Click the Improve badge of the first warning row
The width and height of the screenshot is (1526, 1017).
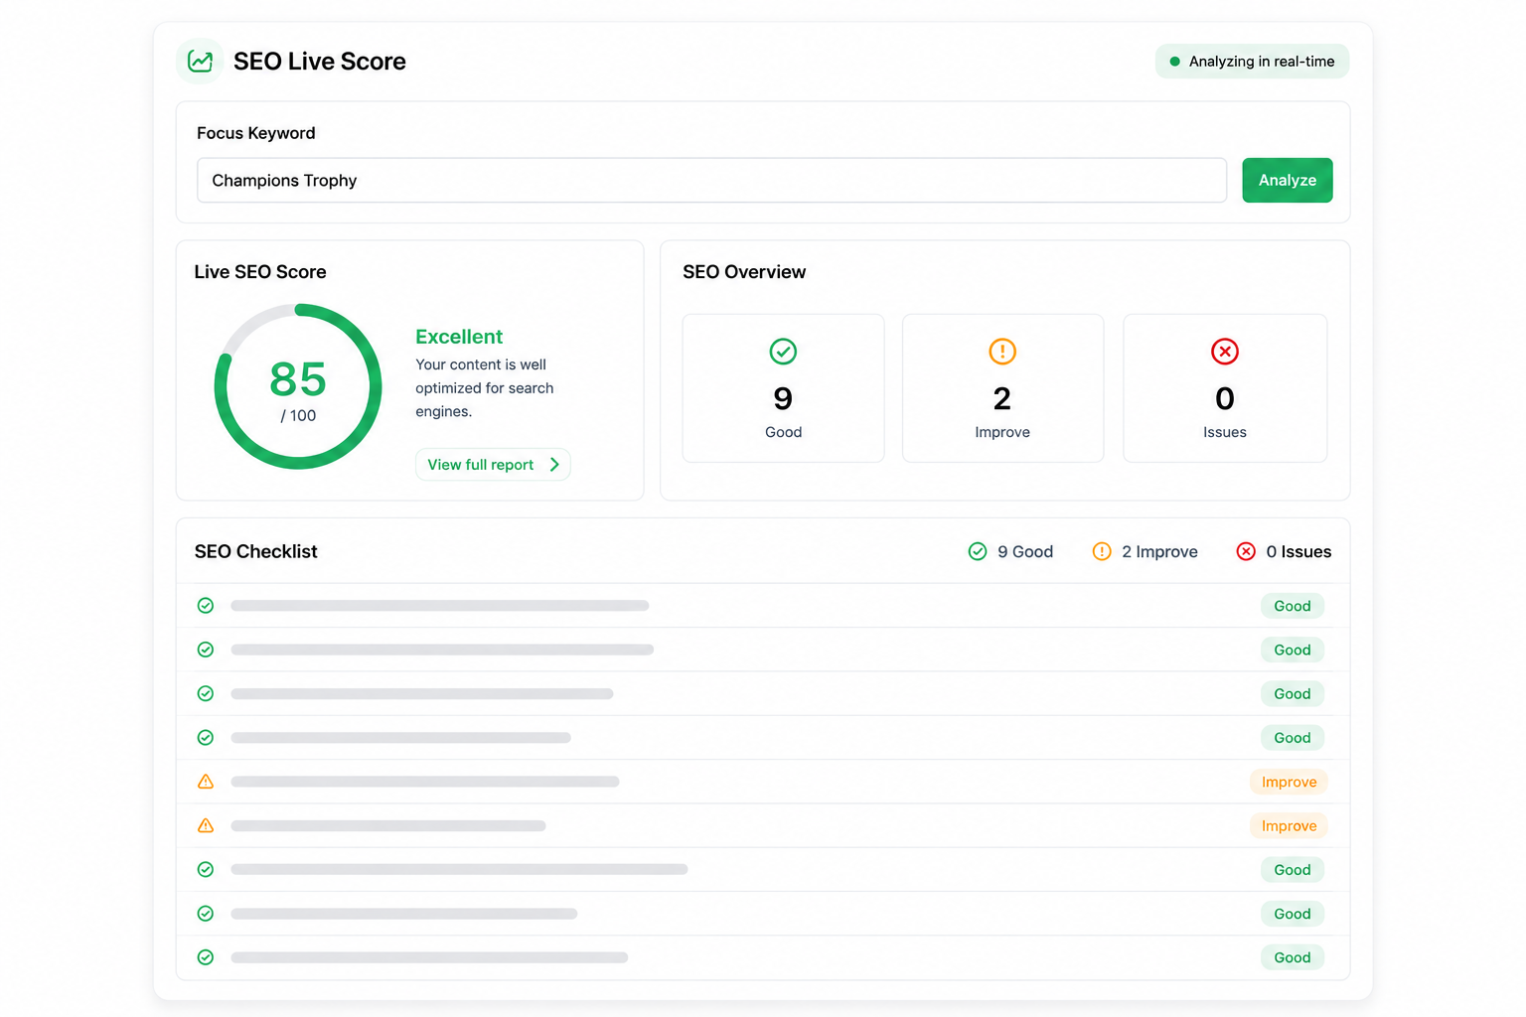(1289, 782)
